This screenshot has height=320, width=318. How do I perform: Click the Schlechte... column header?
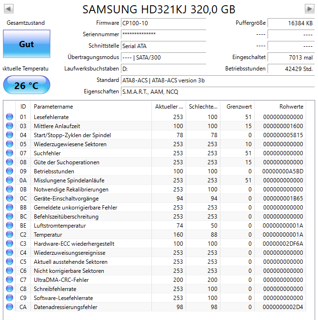(203, 107)
